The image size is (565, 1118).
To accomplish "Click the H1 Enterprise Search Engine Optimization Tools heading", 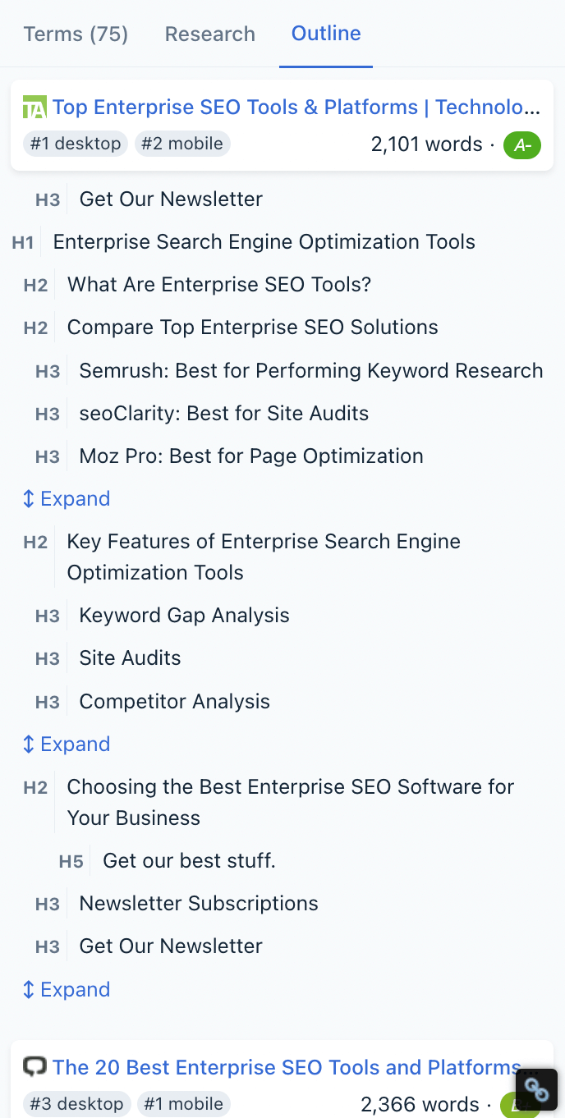I will tap(264, 242).
